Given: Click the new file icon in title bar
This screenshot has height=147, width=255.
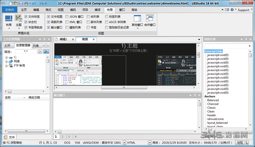Looking at the screenshot, I should click(11, 3).
